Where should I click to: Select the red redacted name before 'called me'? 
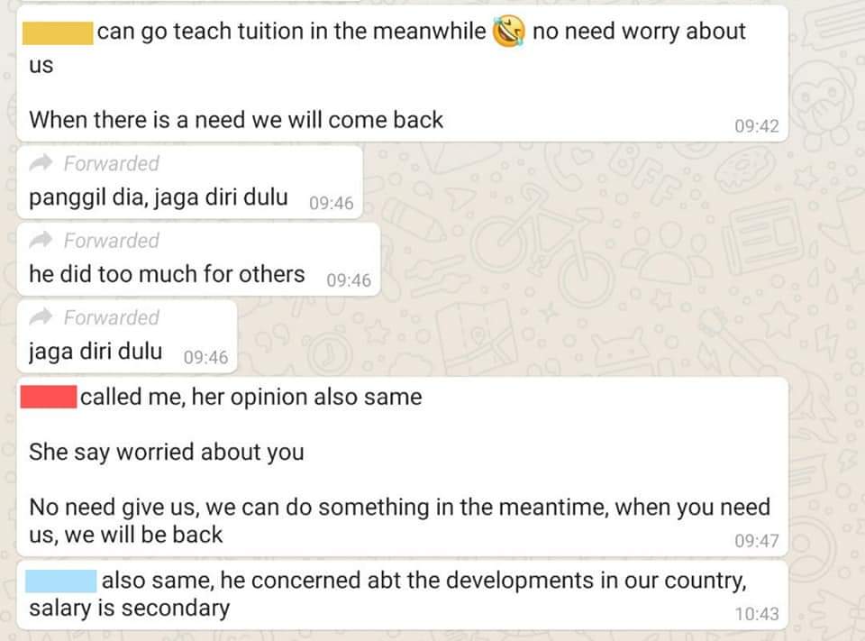(x=49, y=397)
